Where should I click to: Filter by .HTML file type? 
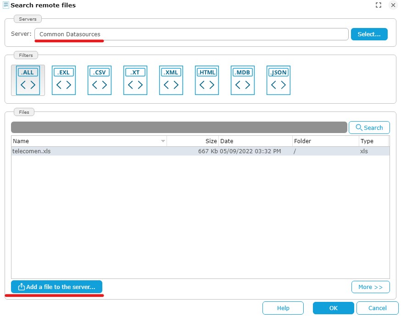click(207, 80)
